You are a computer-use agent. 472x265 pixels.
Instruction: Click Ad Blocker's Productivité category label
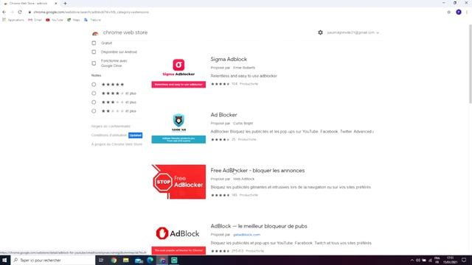coord(247,139)
